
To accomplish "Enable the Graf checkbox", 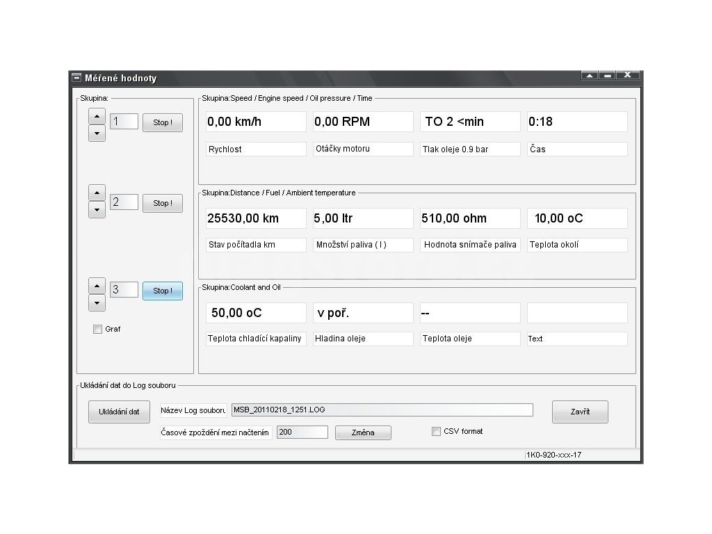I will tap(98, 330).
